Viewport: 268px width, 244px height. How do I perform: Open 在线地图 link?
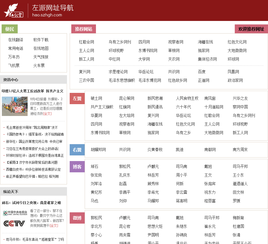click(x=41, y=49)
